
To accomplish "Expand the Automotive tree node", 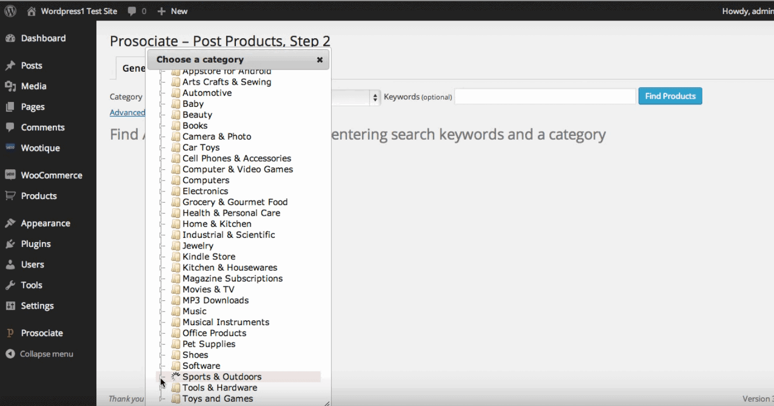I will click(x=163, y=93).
